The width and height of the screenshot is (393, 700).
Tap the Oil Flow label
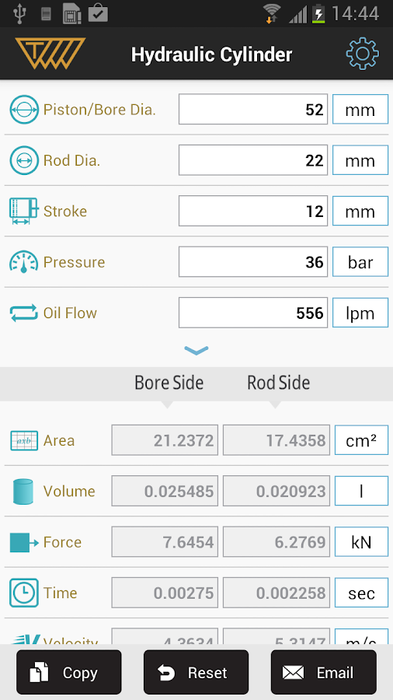(70, 313)
